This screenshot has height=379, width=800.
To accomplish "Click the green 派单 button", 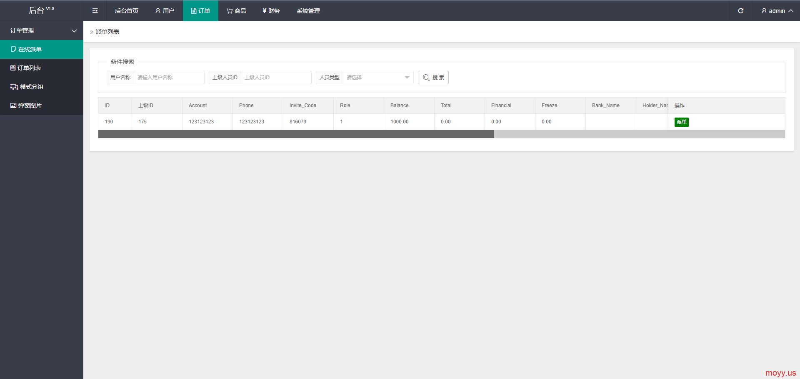I will pos(682,122).
